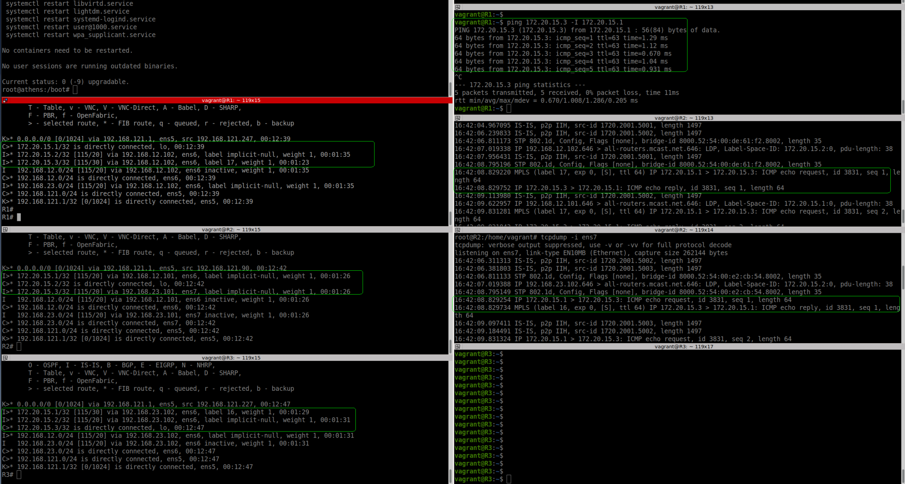Click scrollbar of R3 routing table pane

450,422
